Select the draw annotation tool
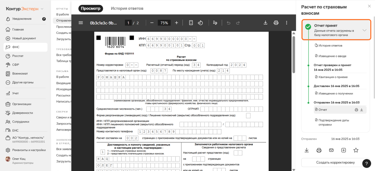Screen dimensions: 375x171 215,23
